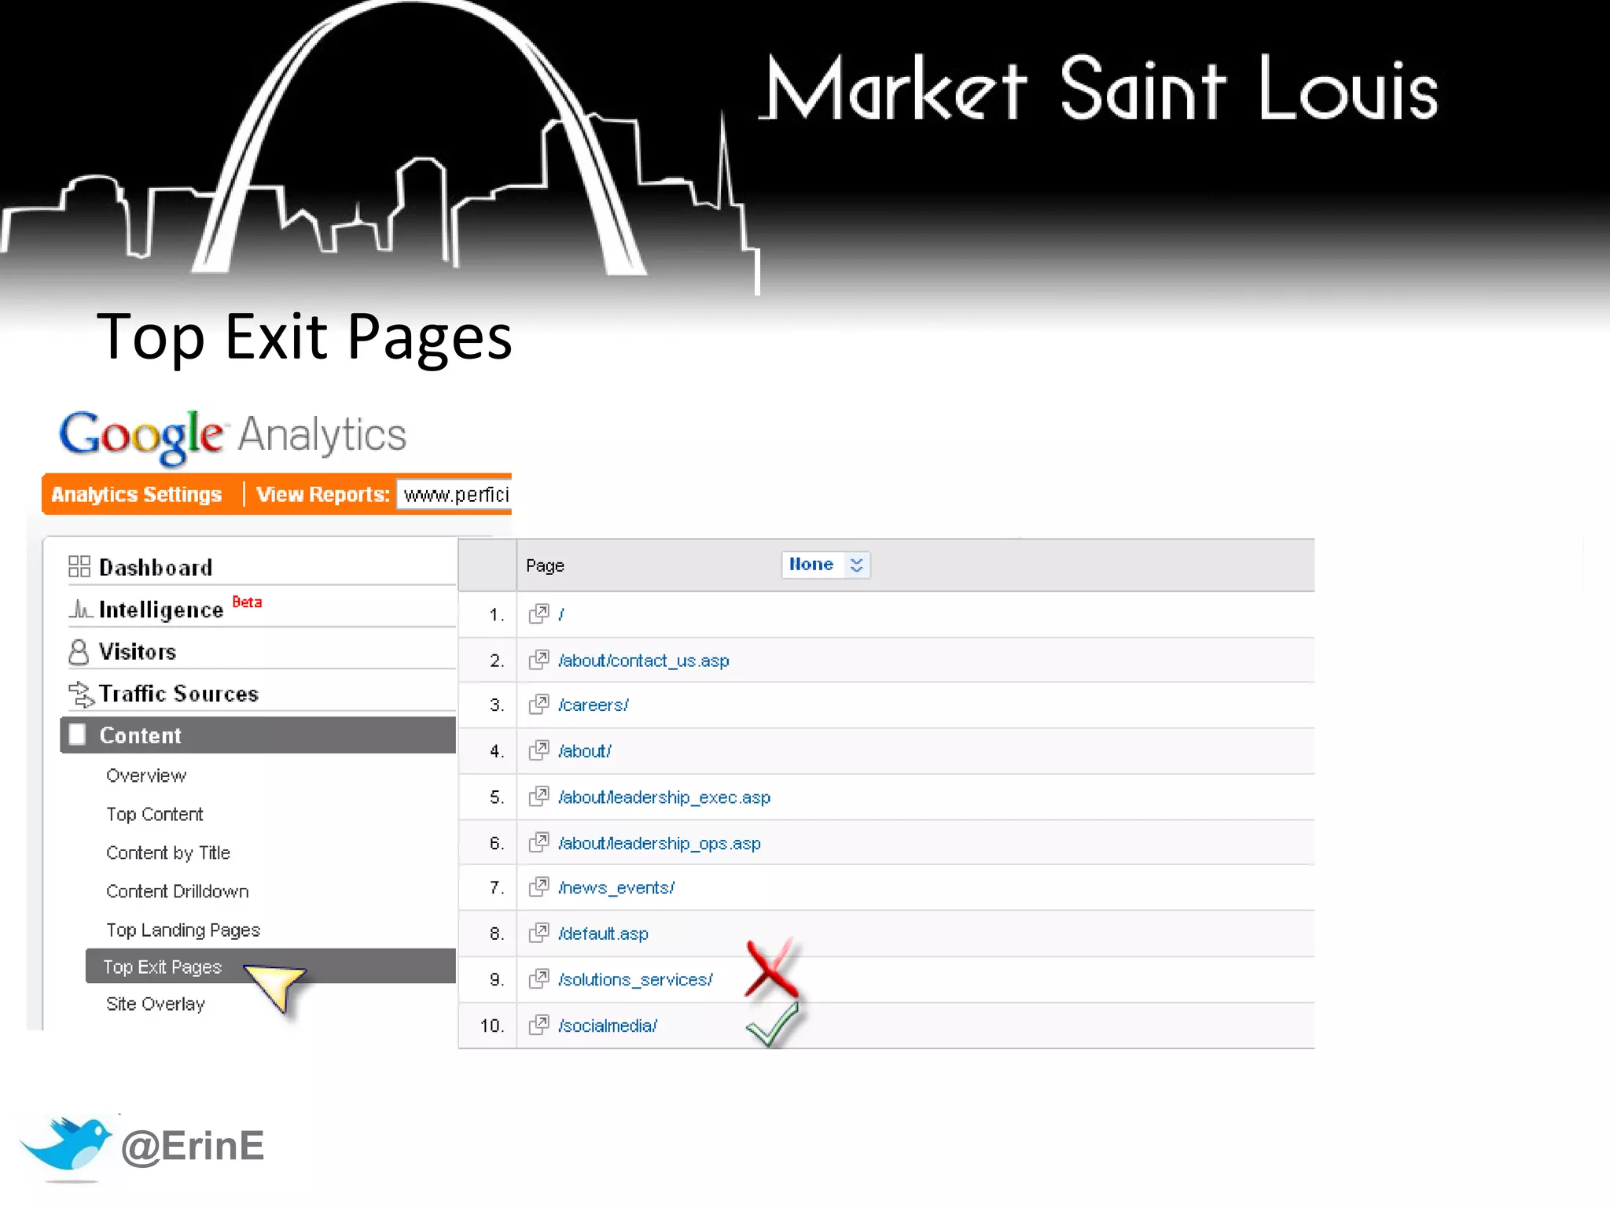Open the /socialmedia/ page link
The height and width of the screenshot is (1208, 1610).
pyautogui.click(x=608, y=1026)
